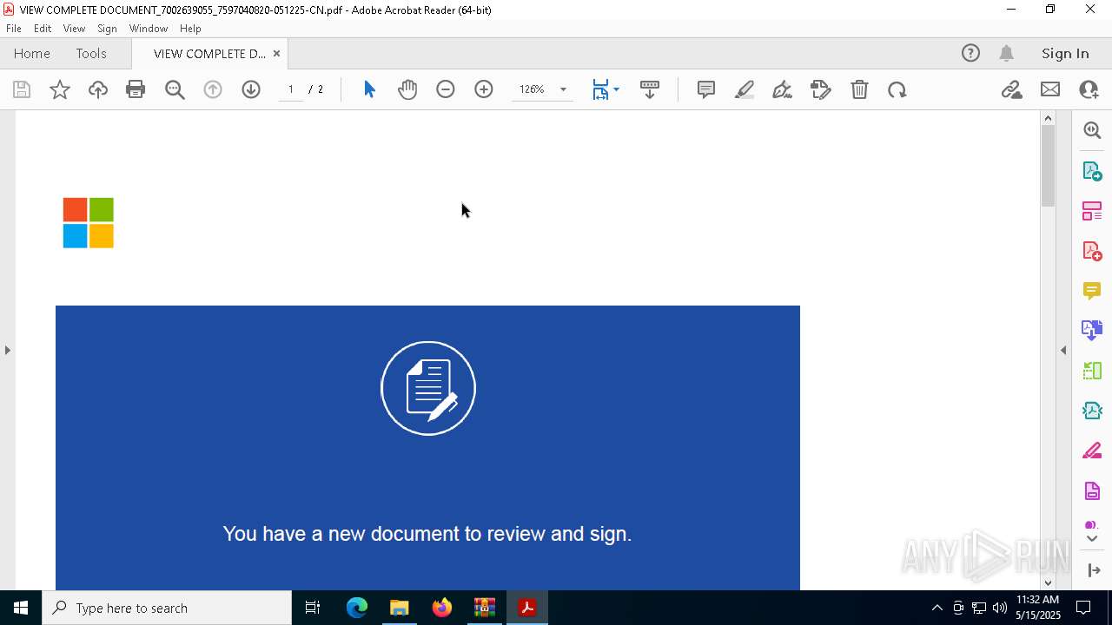
Task: Open the share with others icon
Action: pyautogui.click(x=1089, y=89)
